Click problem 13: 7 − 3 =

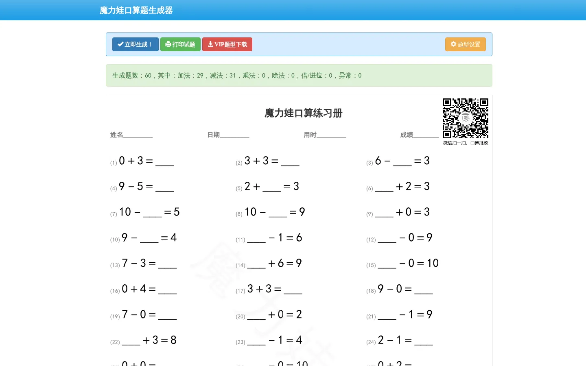pyautogui.click(x=143, y=264)
